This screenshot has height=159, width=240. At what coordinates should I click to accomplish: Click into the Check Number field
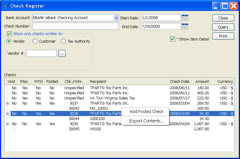76,26
